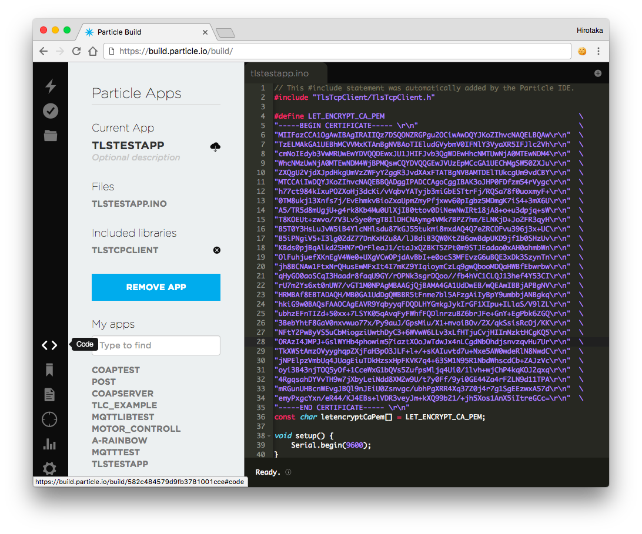Open the TLC_EXAMPLE app
This screenshot has height=534, width=642.
[x=125, y=405]
